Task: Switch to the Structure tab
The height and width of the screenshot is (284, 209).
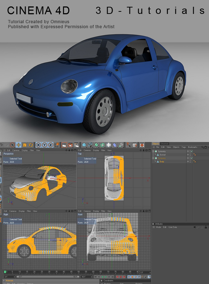Action: tap(164, 144)
